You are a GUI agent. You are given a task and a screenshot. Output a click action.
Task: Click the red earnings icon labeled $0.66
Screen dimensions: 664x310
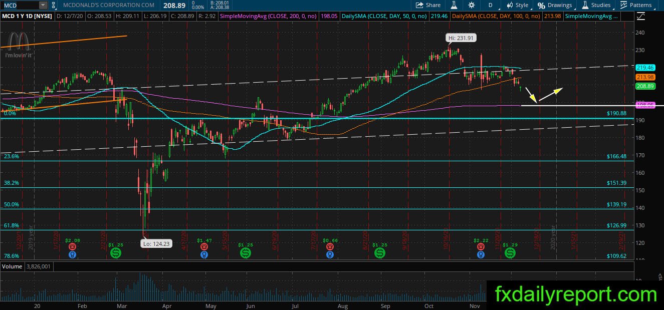(330, 246)
